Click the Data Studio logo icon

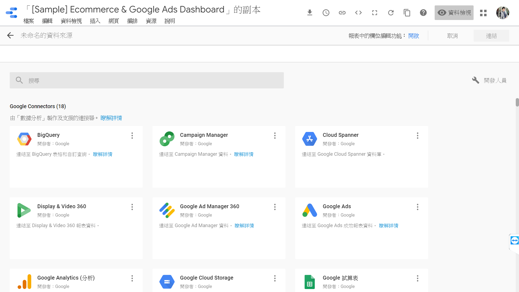pyautogui.click(x=11, y=13)
